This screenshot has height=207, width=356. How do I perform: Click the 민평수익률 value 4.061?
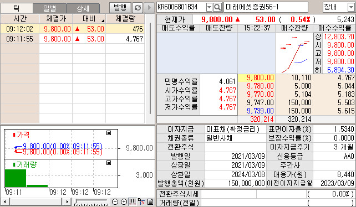[x=227, y=81]
